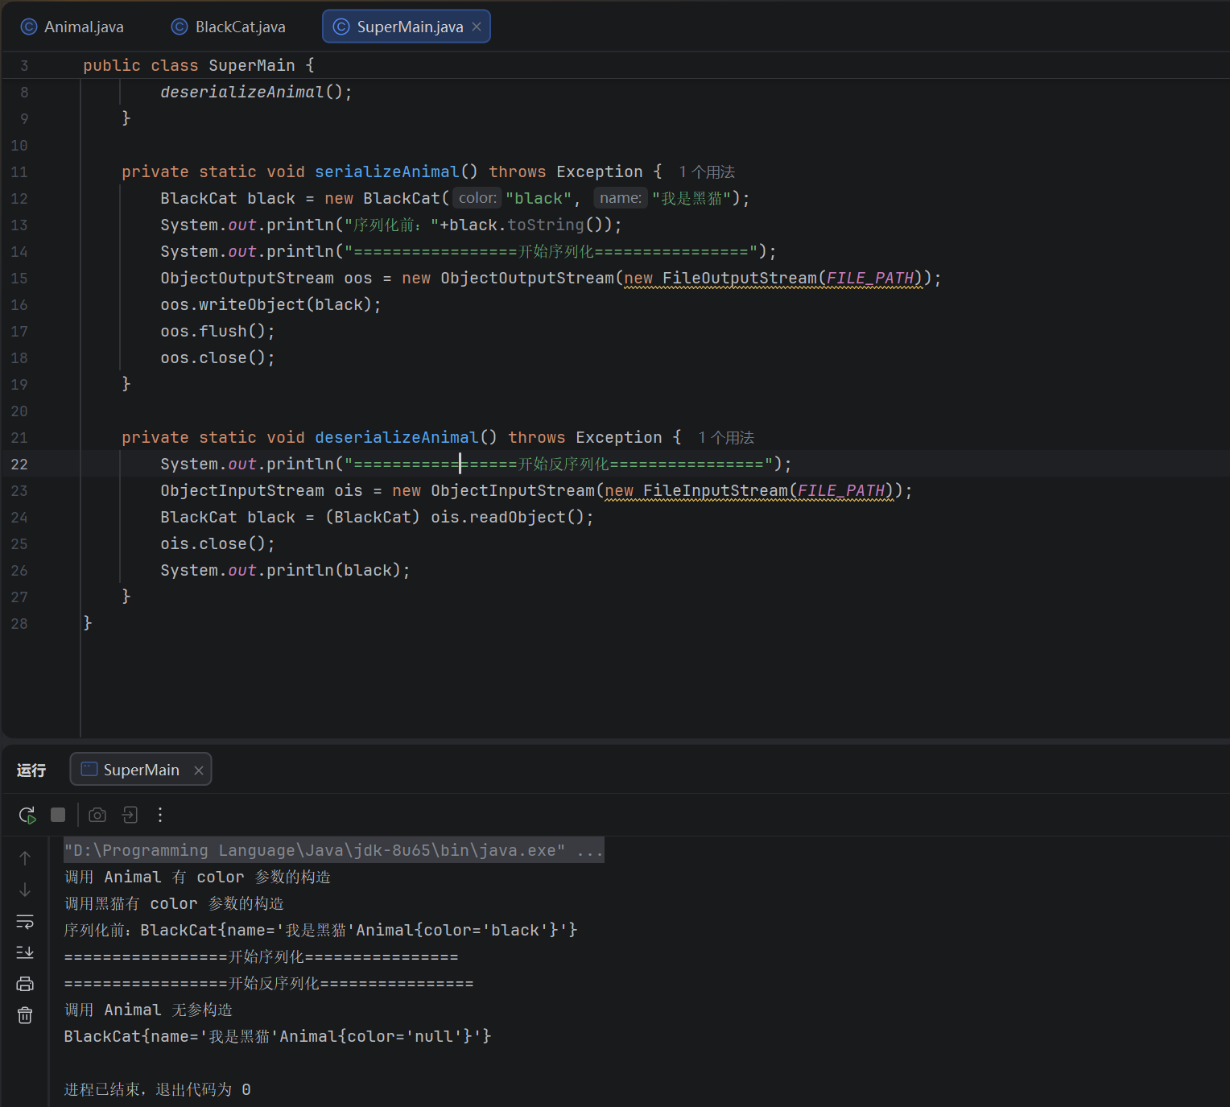
Task: Click line number 22 in the gutter
Action: (19, 464)
